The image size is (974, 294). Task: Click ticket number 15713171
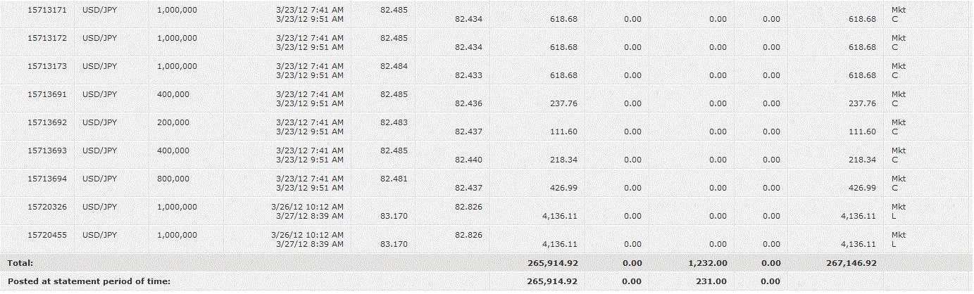tap(47, 10)
